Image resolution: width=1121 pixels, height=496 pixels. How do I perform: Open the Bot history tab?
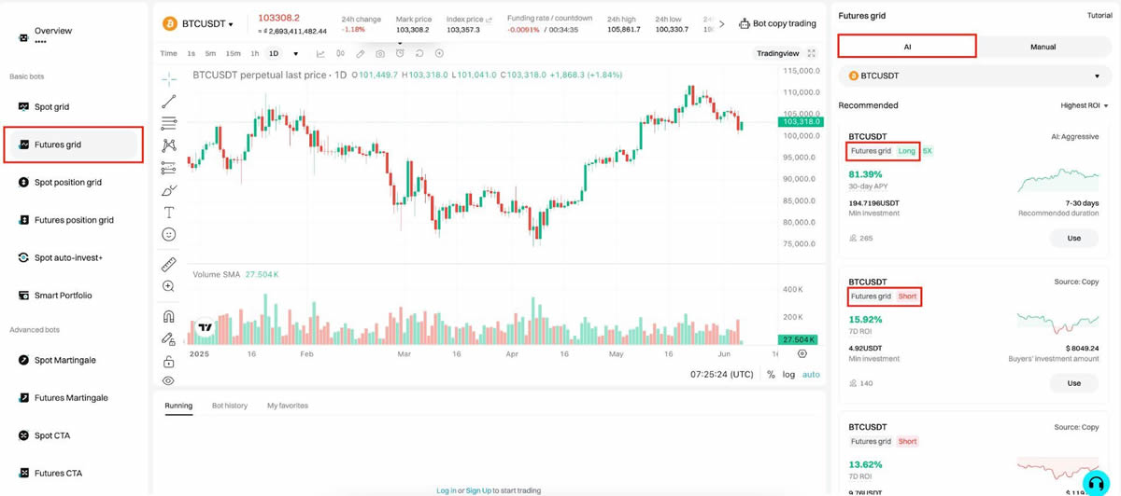pyautogui.click(x=229, y=406)
